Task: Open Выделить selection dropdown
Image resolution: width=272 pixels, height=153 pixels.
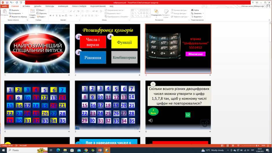Action: click(x=197, y=17)
